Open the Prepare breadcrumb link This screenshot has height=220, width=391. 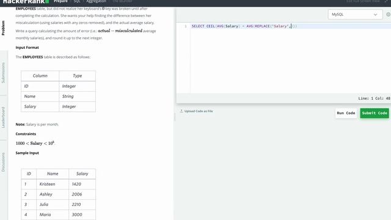(x=60, y=1)
